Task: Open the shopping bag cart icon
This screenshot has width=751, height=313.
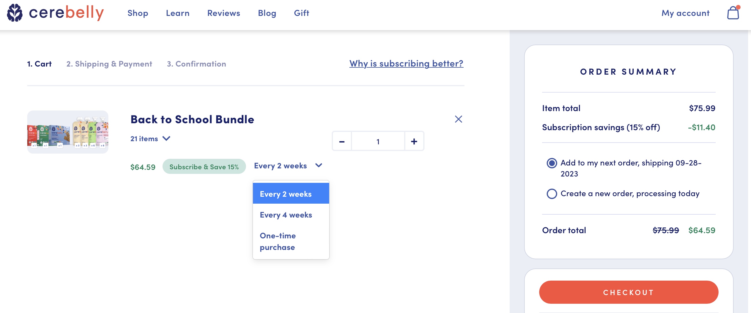Action: click(733, 12)
